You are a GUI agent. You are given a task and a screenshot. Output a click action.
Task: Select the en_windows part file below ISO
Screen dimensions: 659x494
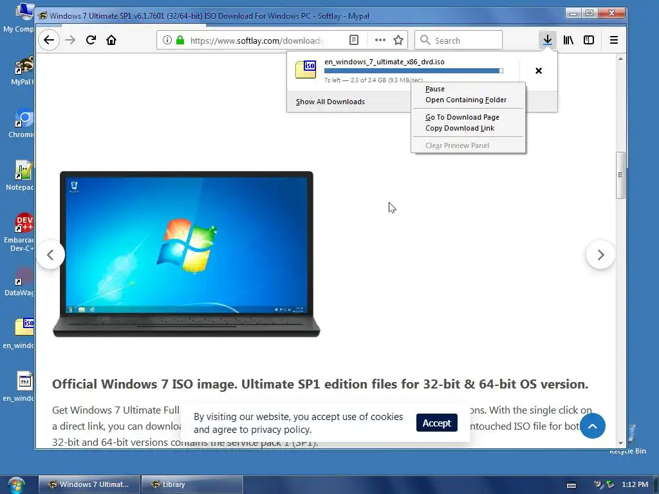click(x=19, y=387)
